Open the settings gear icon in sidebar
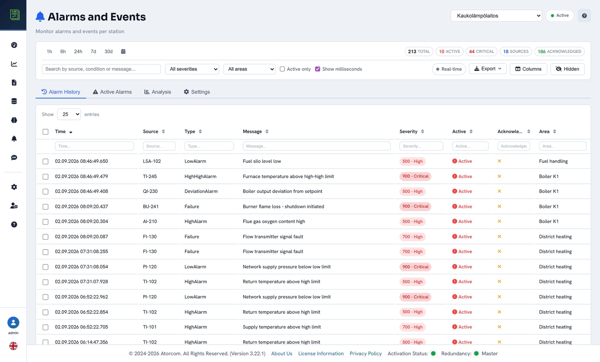This screenshot has width=600, height=362. click(x=14, y=187)
